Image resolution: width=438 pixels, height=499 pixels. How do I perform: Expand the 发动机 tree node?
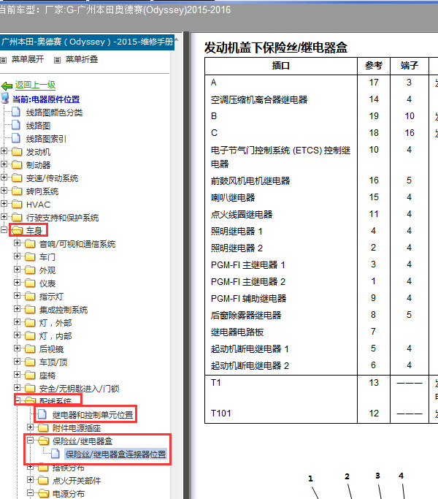pos(4,151)
